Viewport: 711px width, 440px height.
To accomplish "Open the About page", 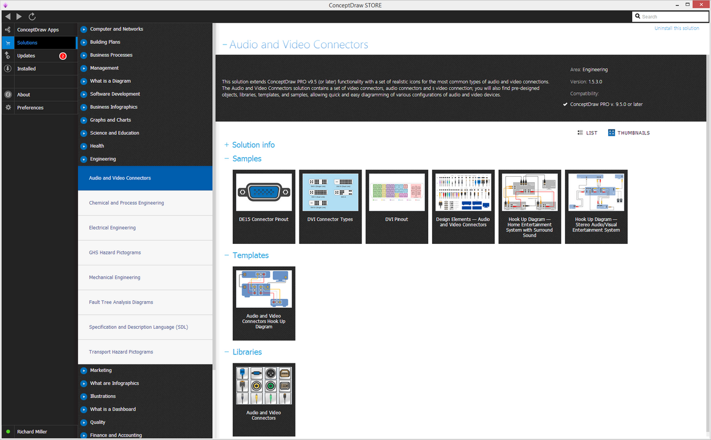I will 39,94.
